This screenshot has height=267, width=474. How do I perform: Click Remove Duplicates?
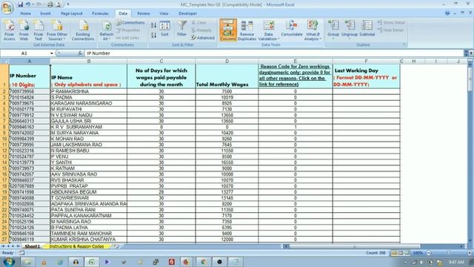[x=247, y=30]
